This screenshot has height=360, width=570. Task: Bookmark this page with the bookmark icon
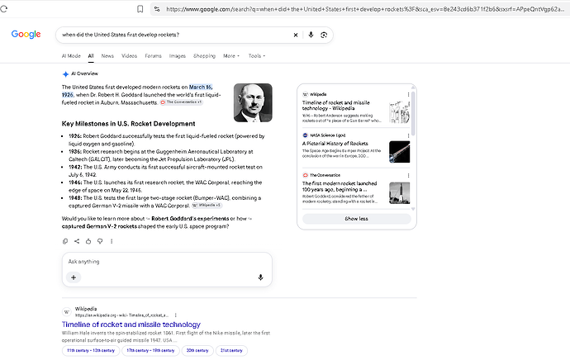[140, 9]
